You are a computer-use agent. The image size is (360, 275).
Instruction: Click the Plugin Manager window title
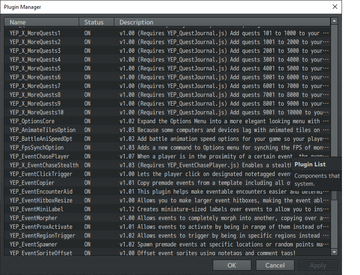coord(22,7)
